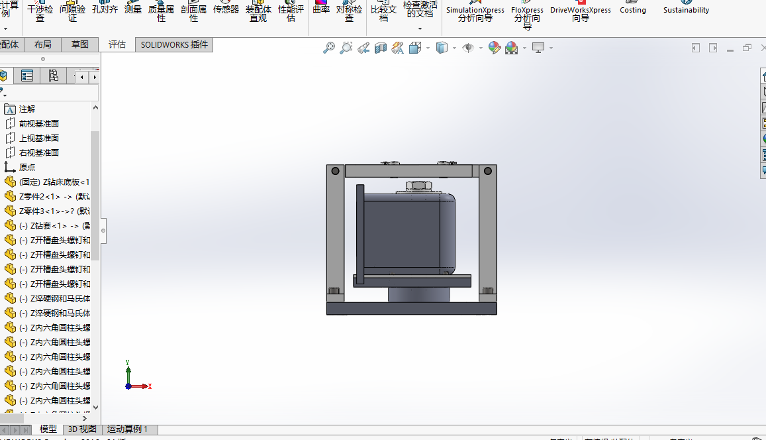Click the horizontal scrollbar right arrow
This screenshot has width=766, height=440.
(x=85, y=419)
